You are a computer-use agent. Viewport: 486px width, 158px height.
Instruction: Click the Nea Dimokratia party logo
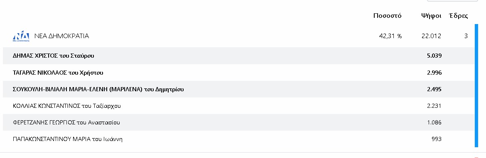point(21,36)
